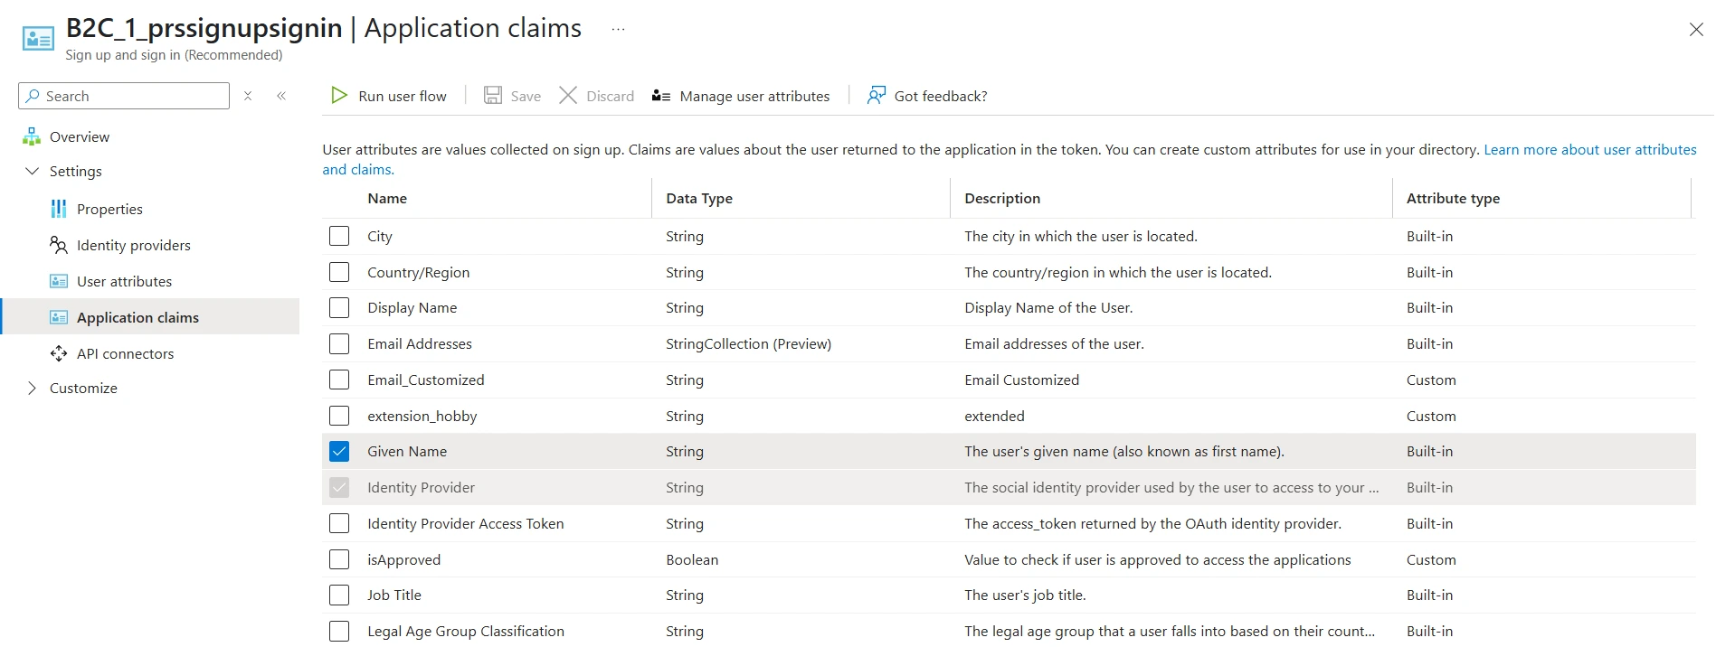This screenshot has height=647, width=1716.
Task: Check the Legal Age Group Classification checkbox
Action: click(x=339, y=631)
